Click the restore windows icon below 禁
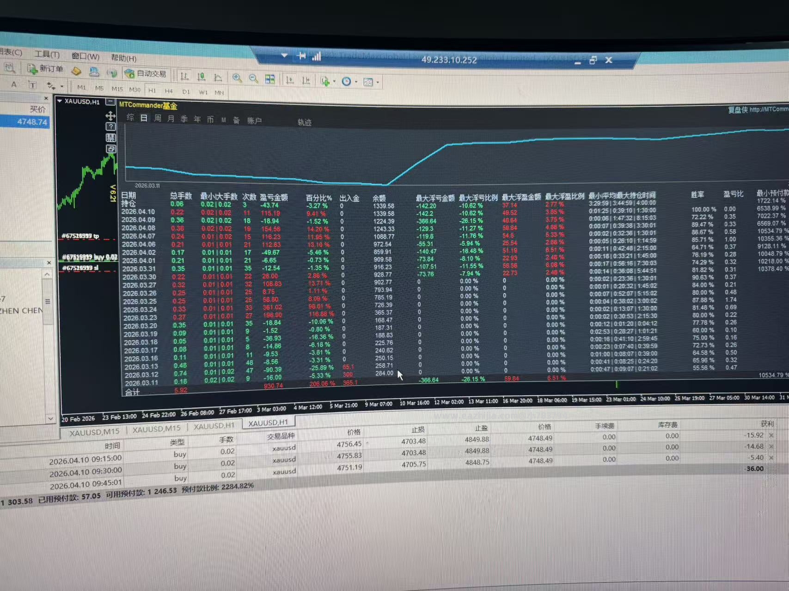Viewport: 789px width, 591px height. tap(111, 149)
